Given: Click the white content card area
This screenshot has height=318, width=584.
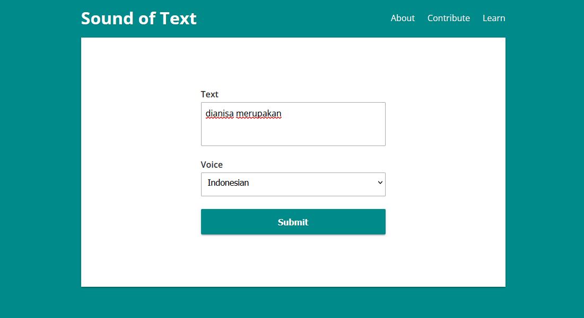Looking at the screenshot, I should 293,265.
